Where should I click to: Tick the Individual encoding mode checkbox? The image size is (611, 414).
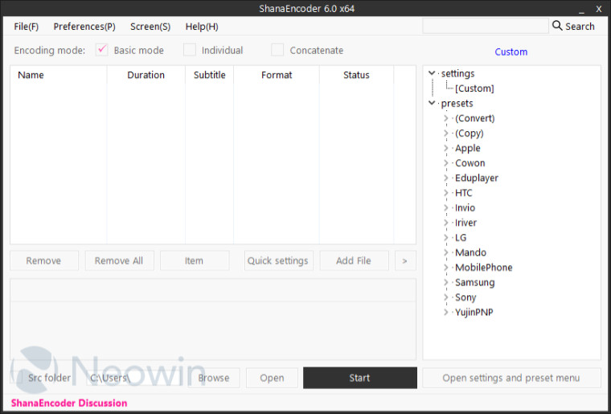point(190,50)
